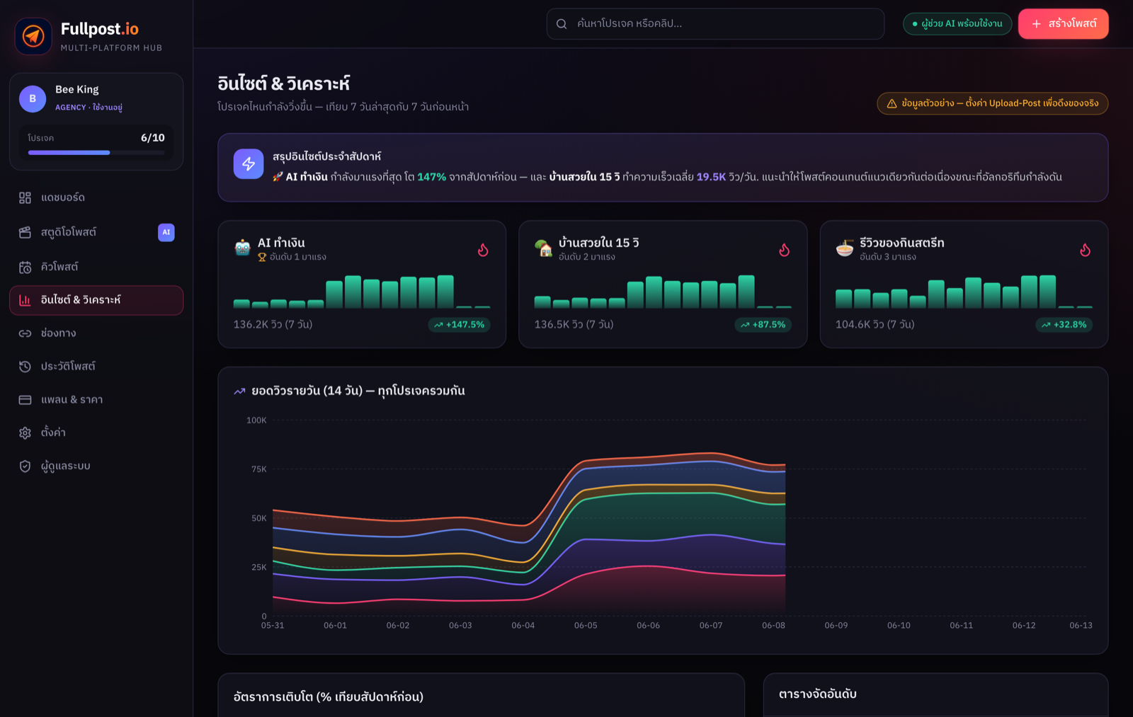Click the gear icon for ตั้งค่า

click(25, 432)
